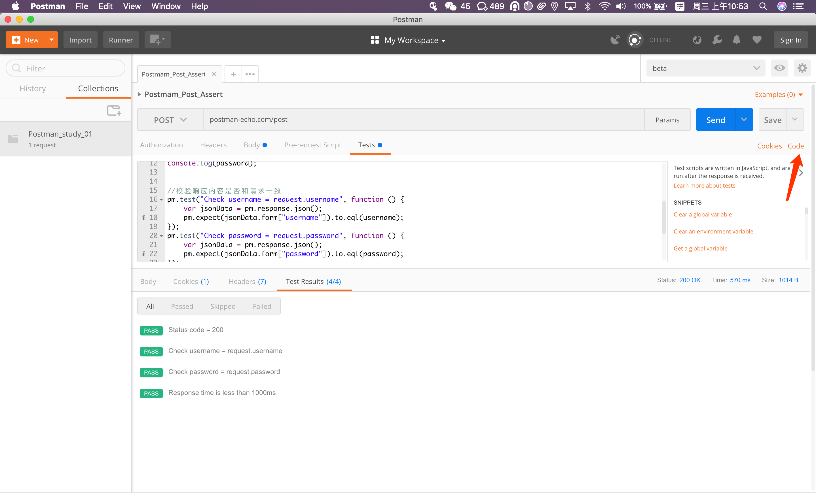Click the Params button
The image size is (816, 493).
(x=667, y=120)
